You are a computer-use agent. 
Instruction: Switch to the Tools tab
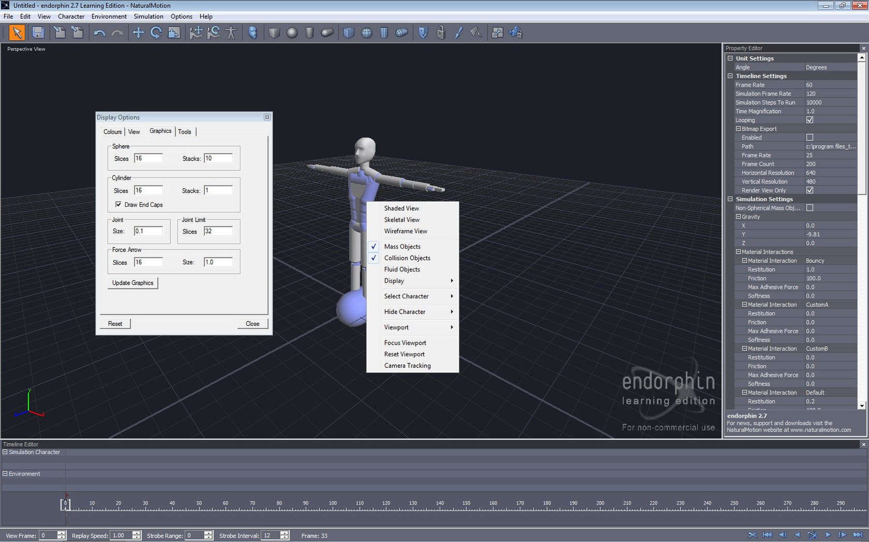(x=185, y=132)
